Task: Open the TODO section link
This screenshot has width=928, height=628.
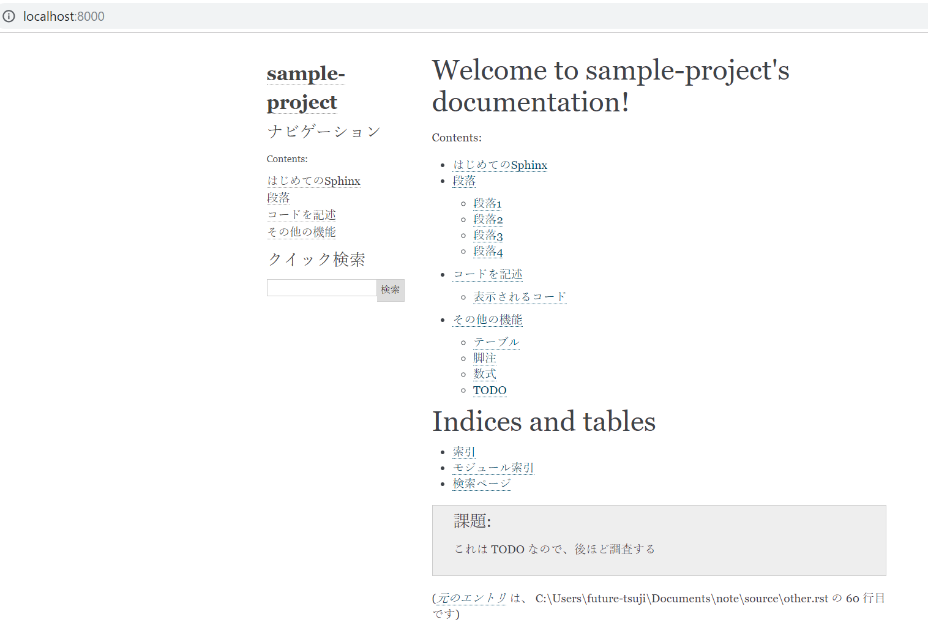Action: pyautogui.click(x=489, y=390)
